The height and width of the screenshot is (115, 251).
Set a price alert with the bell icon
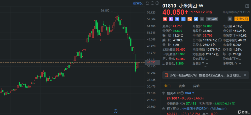[230, 19]
